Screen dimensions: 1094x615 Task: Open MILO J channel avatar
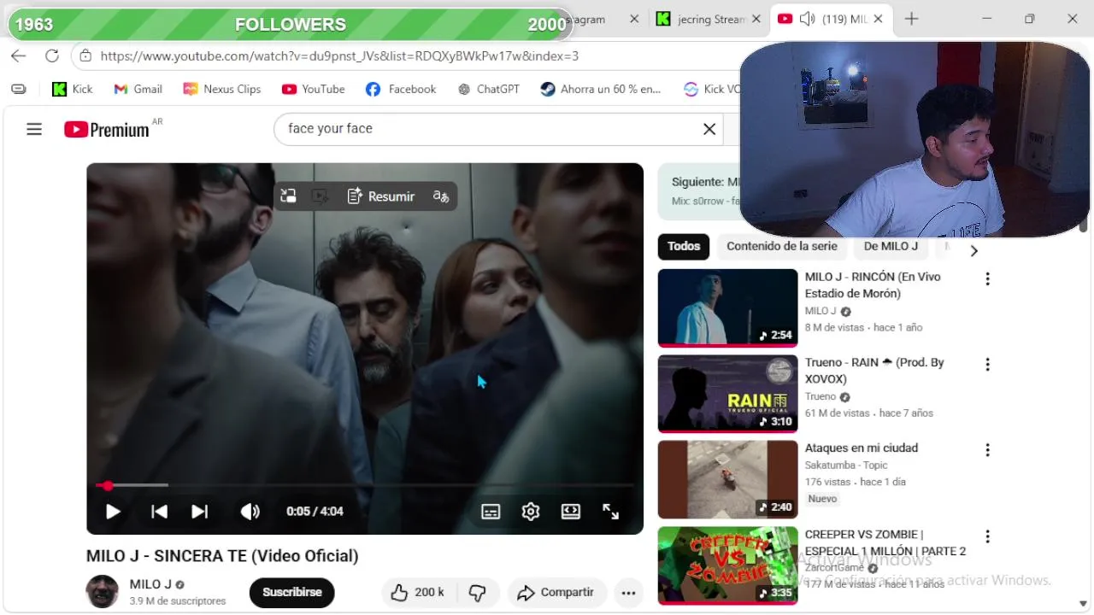click(x=103, y=592)
